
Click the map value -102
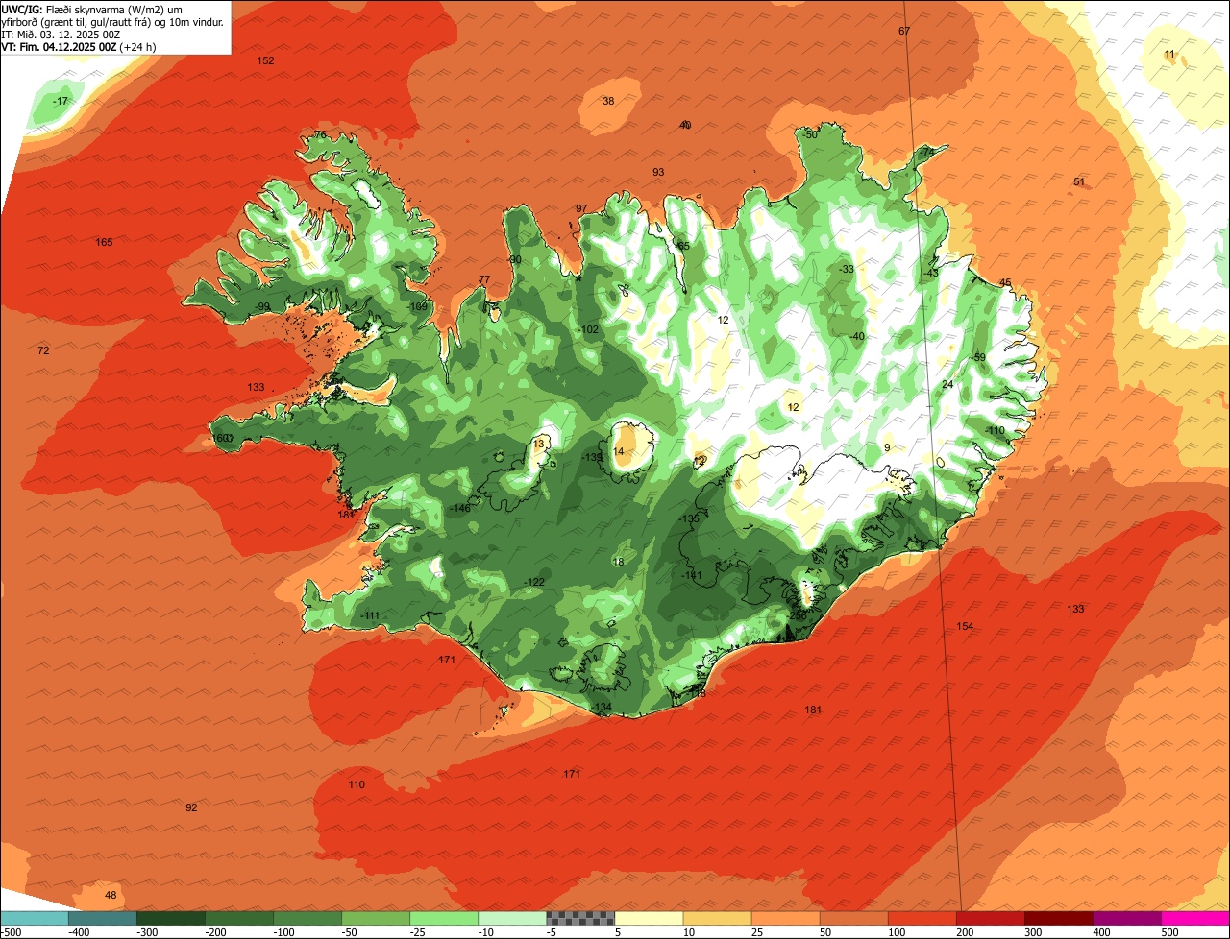coord(589,329)
